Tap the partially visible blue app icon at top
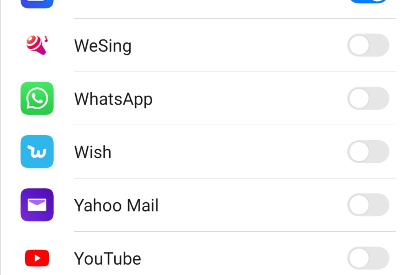 [37, 4]
